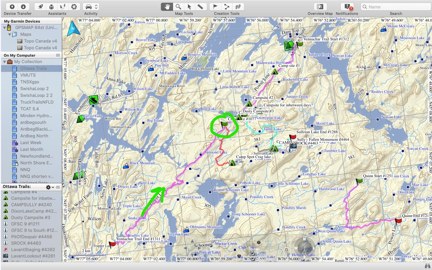Select PitOfDespair #4456 waypoint in list
The width and height of the screenshot is (432, 270).
point(31,237)
